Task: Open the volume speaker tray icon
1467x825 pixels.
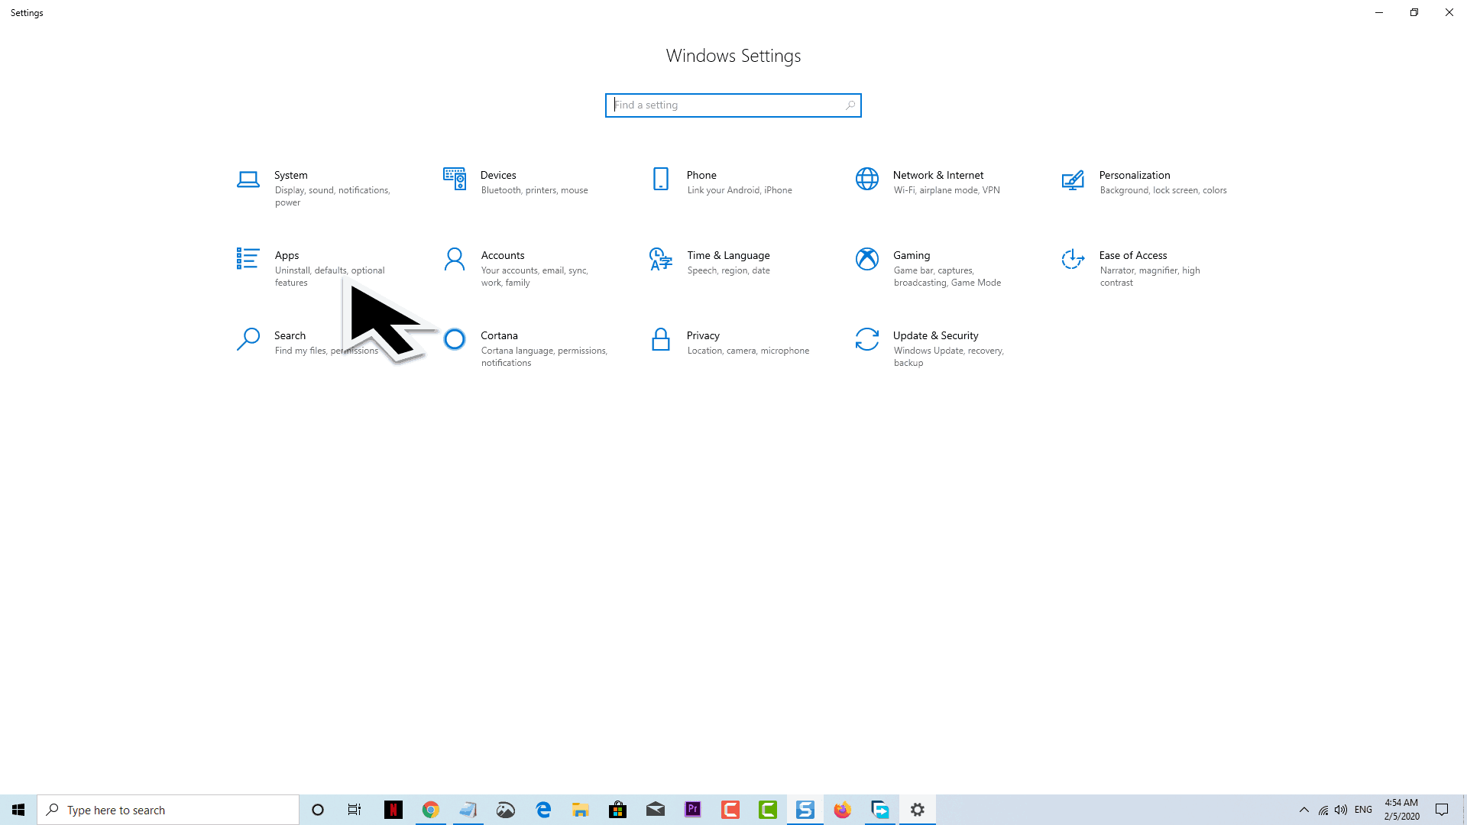Action: [x=1341, y=810]
